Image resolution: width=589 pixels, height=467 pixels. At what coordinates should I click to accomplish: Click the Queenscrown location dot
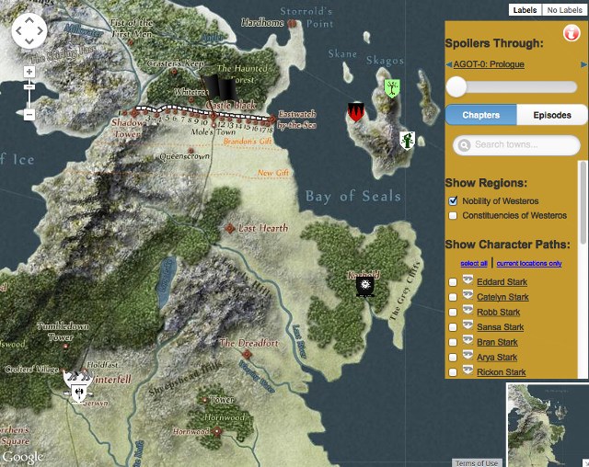tap(191, 151)
